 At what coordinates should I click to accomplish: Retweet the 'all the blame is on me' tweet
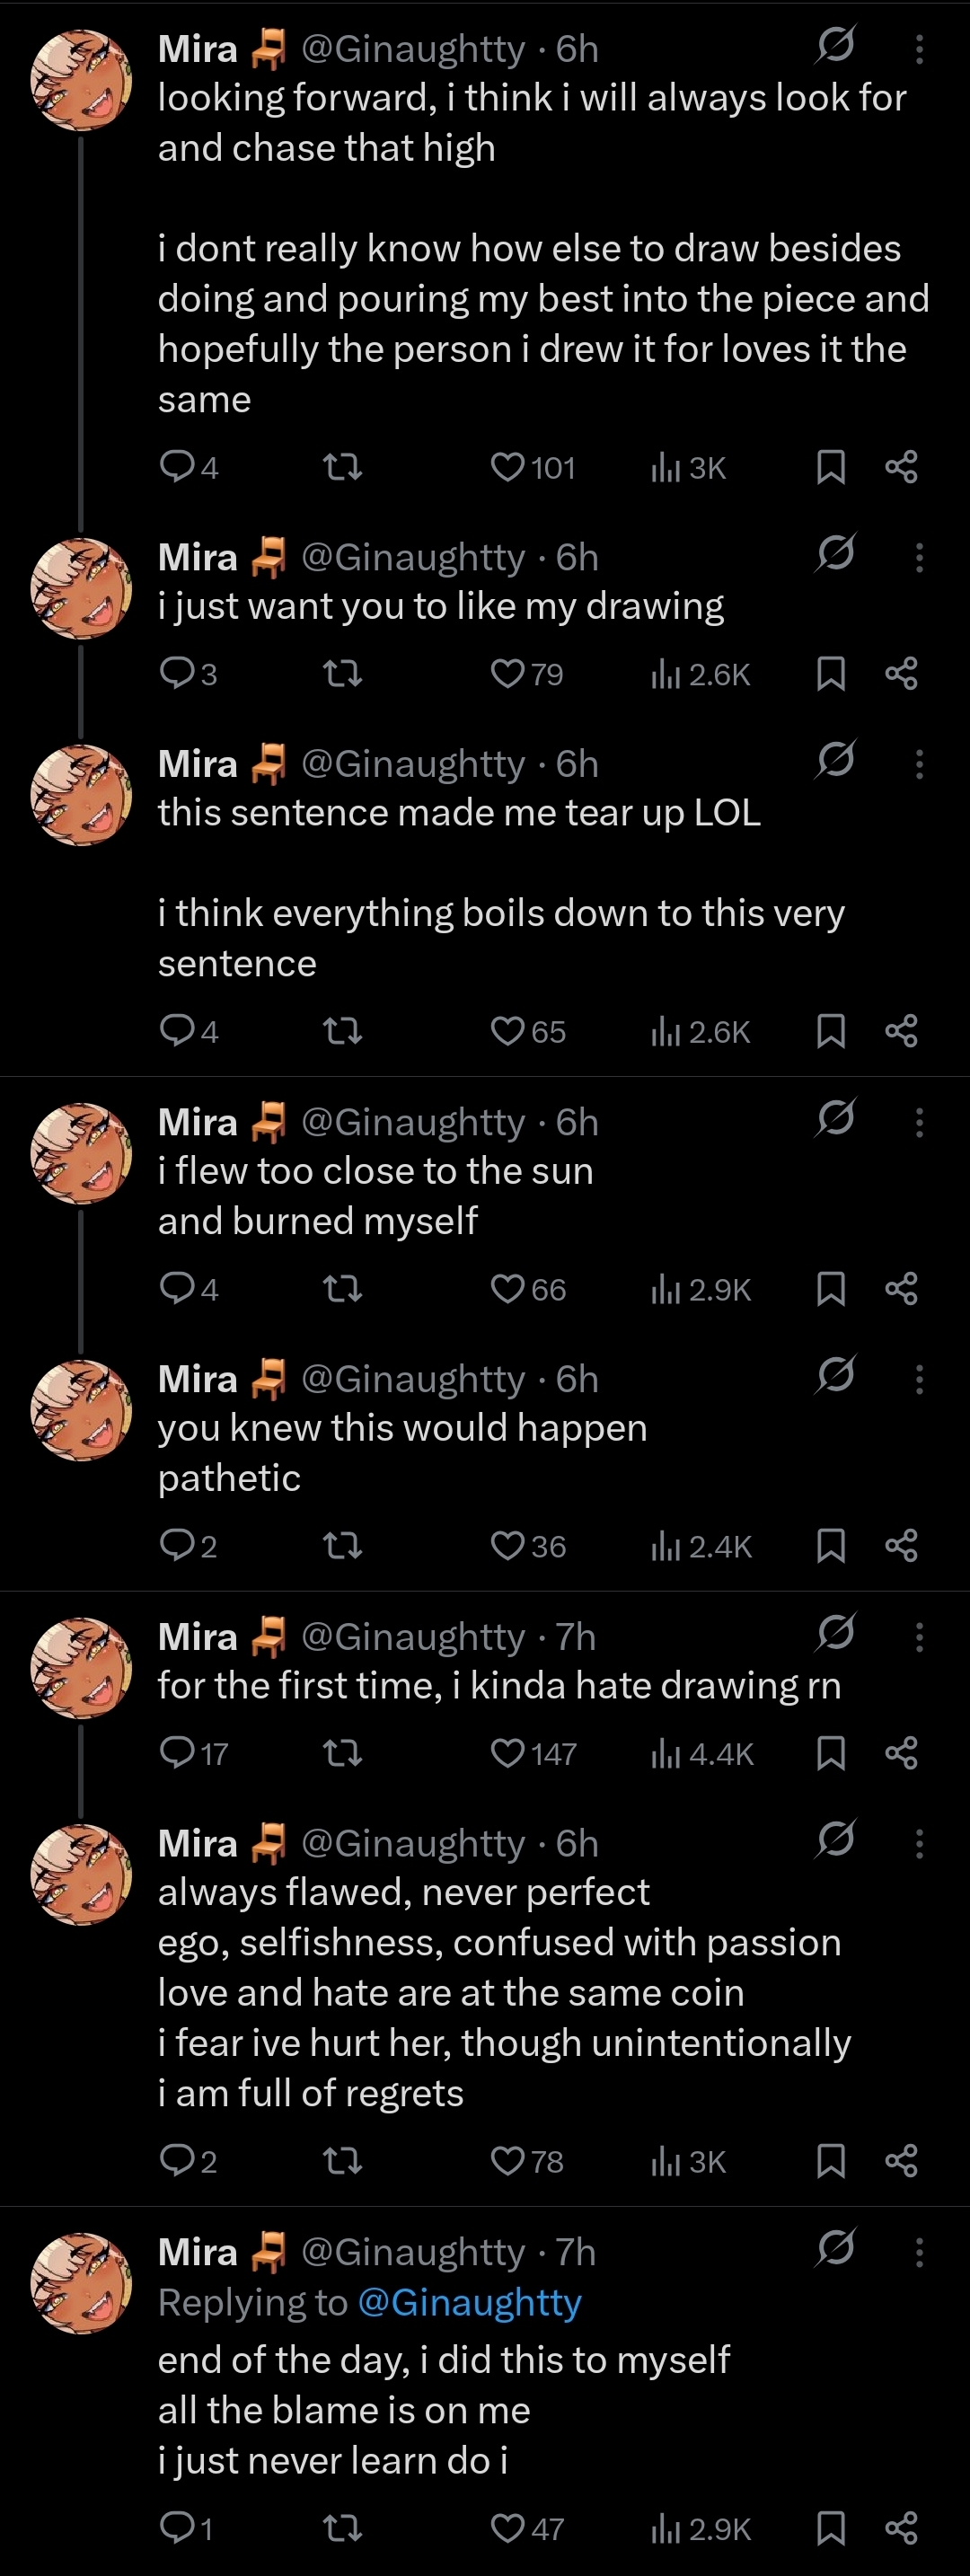(x=343, y=2529)
